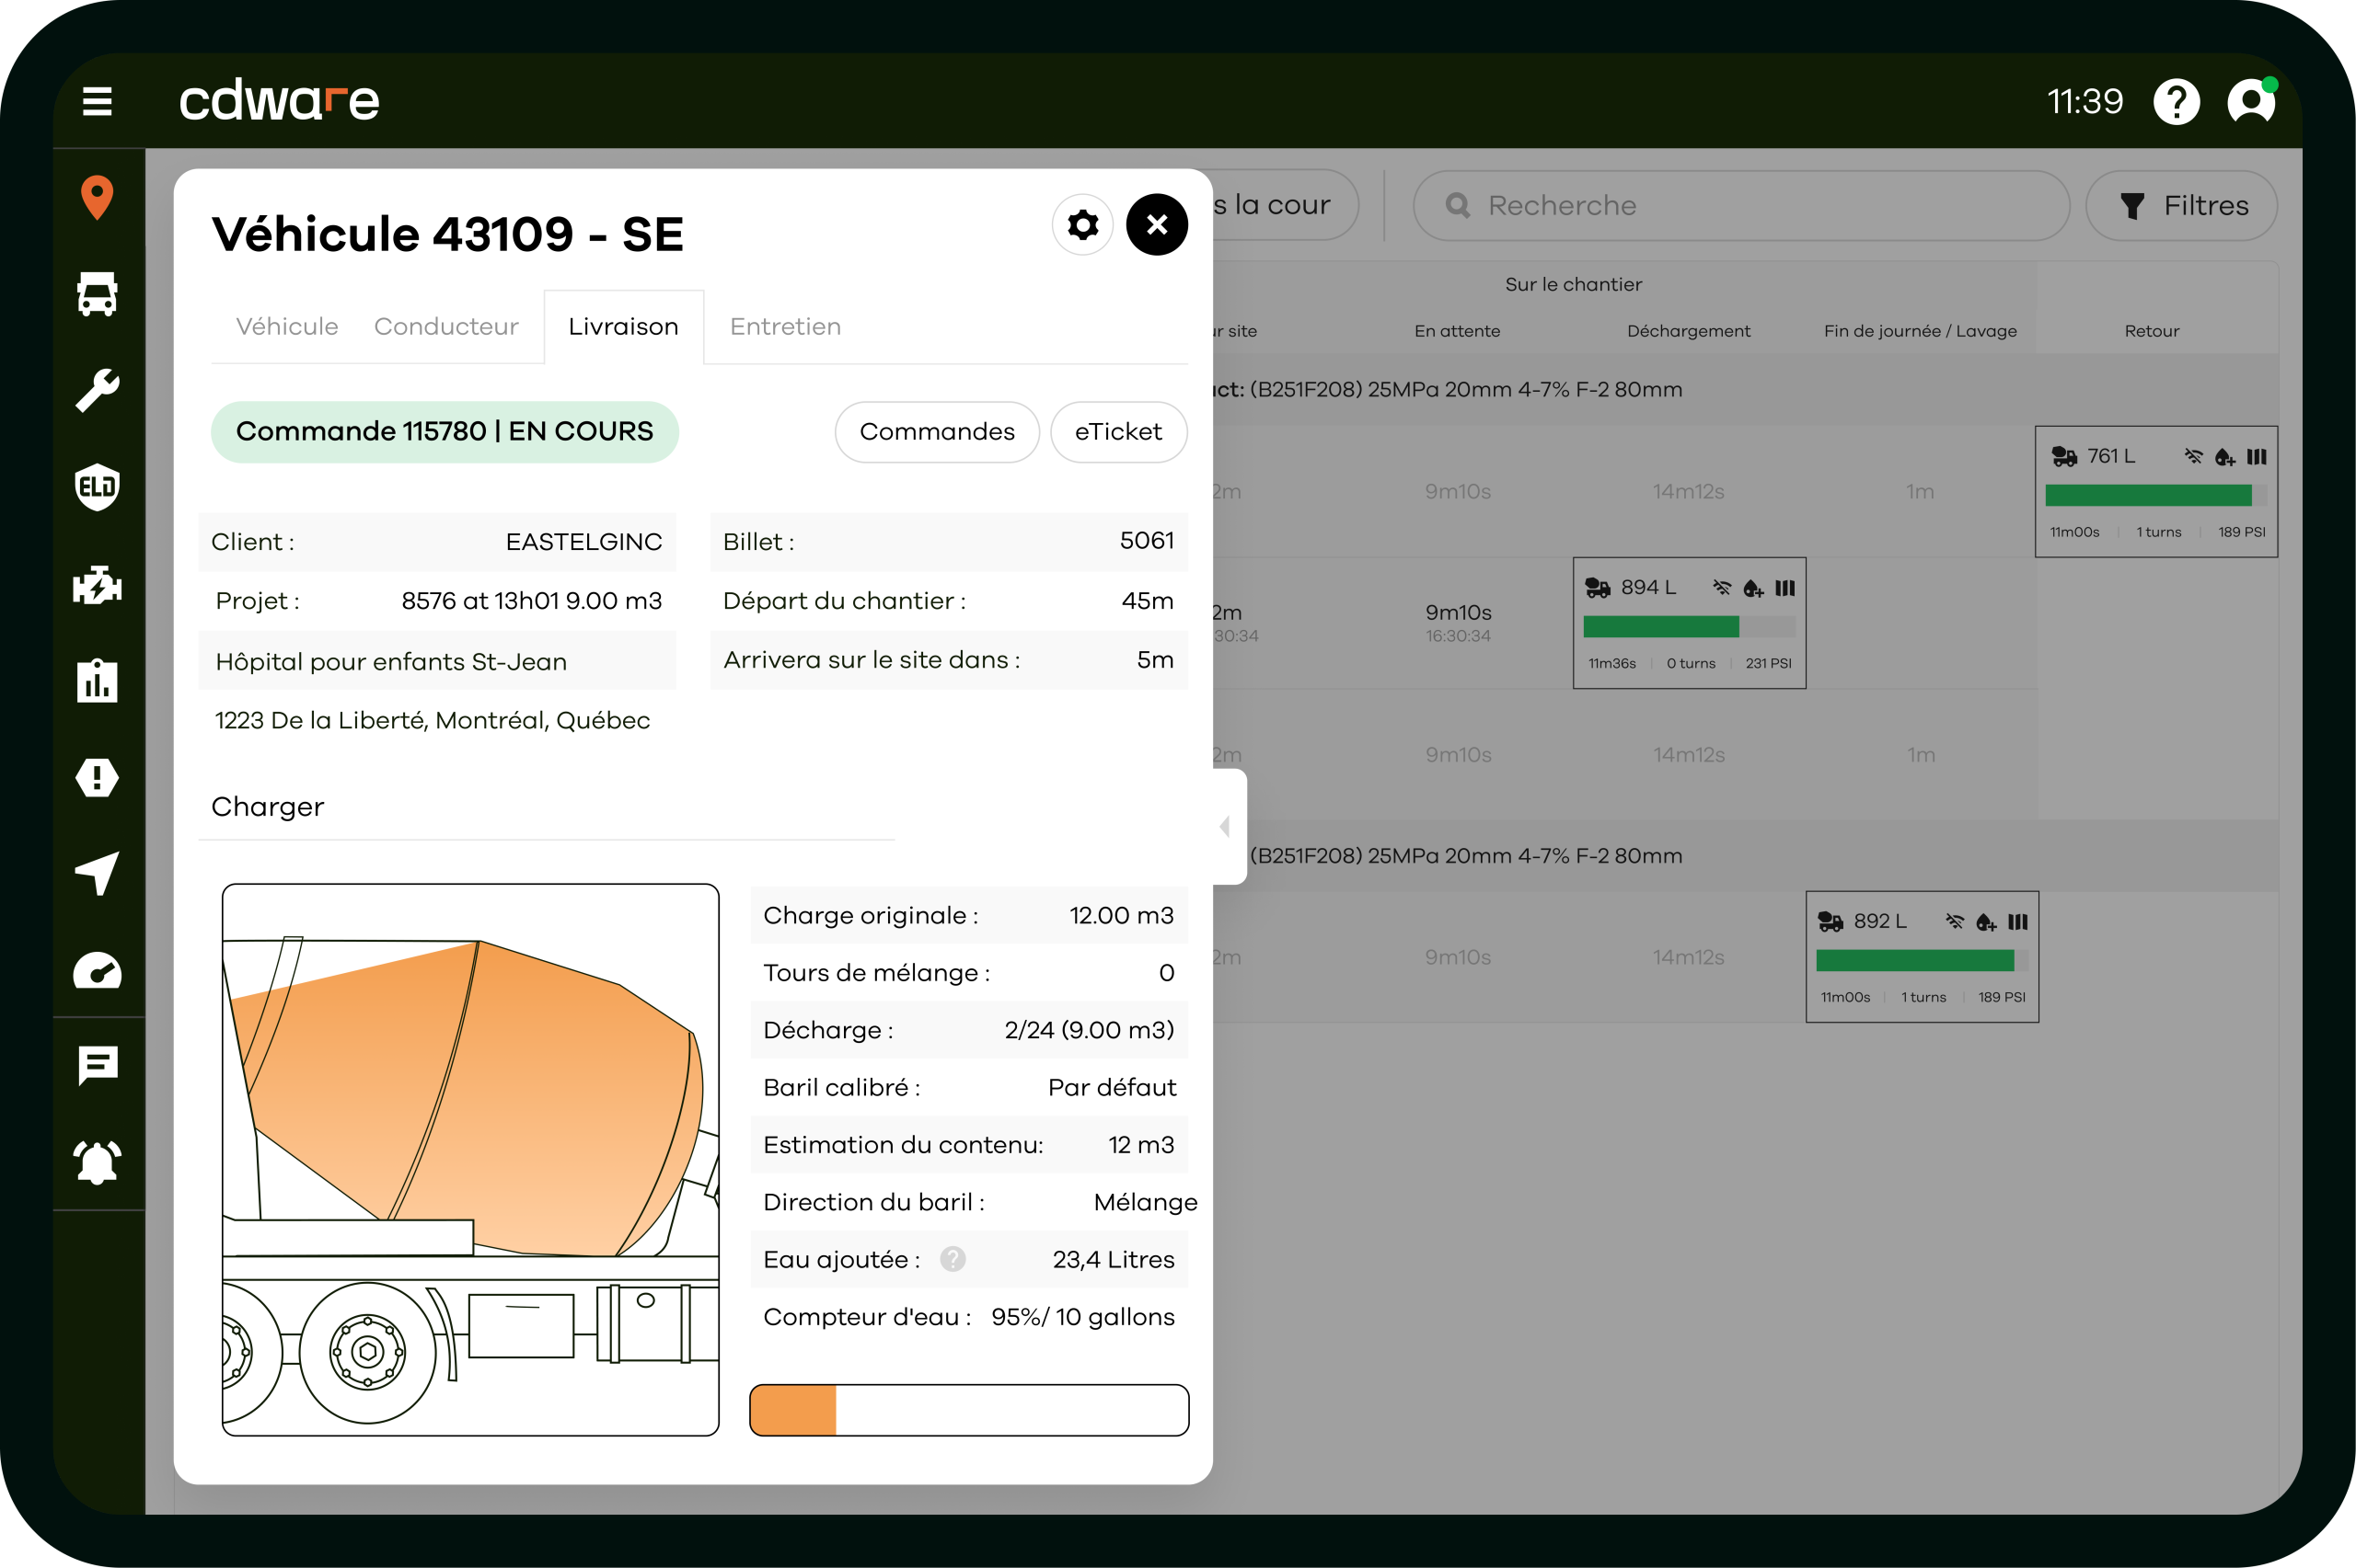The width and height of the screenshot is (2356, 1568).
Task: Open the truck fleet sidebar icon
Action: click(x=97, y=294)
